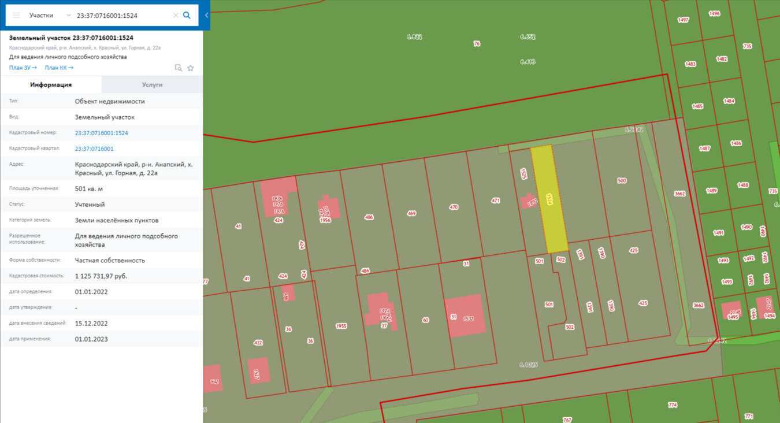This screenshot has height=423, width=780.
Task: Open cadastral quarter 23:37:0716001 link
Action: (94, 149)
